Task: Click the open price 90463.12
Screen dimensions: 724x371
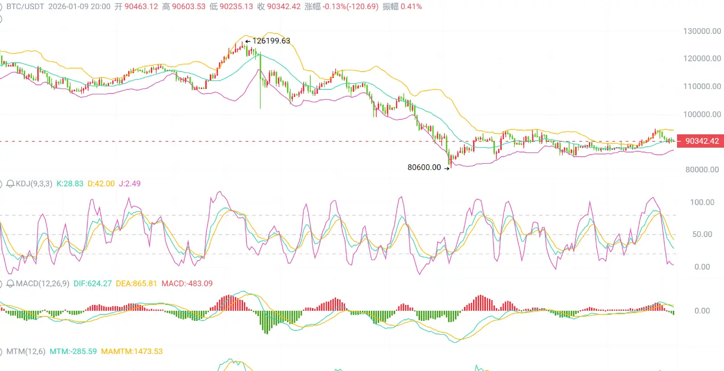Action: coord(141,7)
